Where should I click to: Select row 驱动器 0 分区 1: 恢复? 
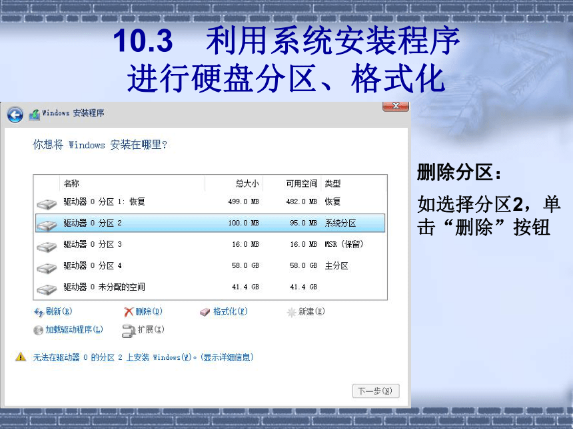click(x=210, y=202)
